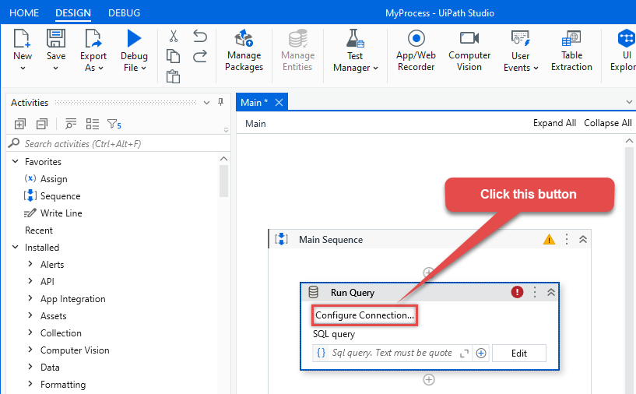
Task: Expand the Assets category
Action: [x=30, y=315]
